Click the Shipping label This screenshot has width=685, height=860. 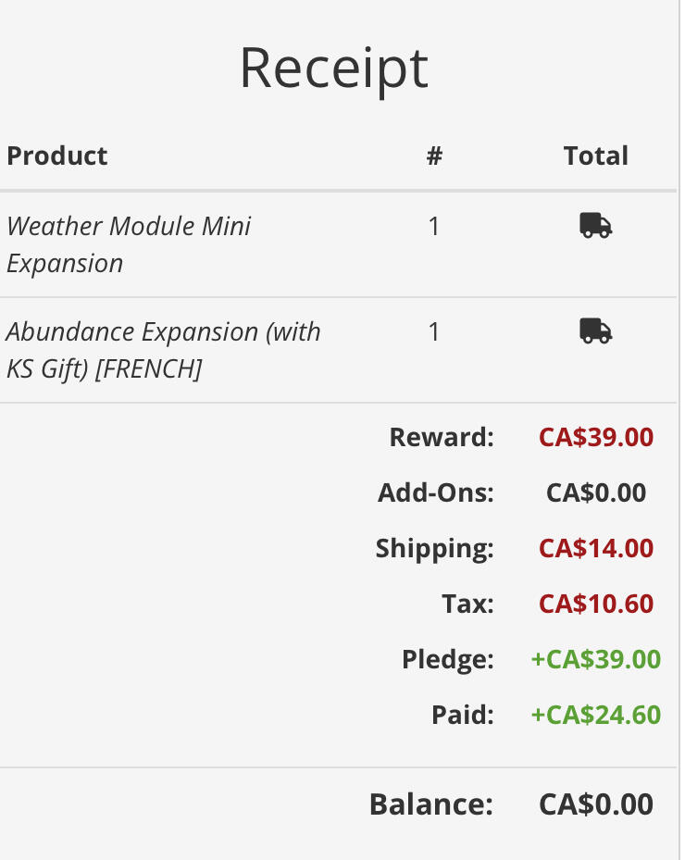coord(434,549)
